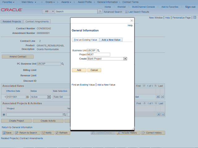Click Include History button
This screenshot has height=148, width=198.
click(128, 133)
